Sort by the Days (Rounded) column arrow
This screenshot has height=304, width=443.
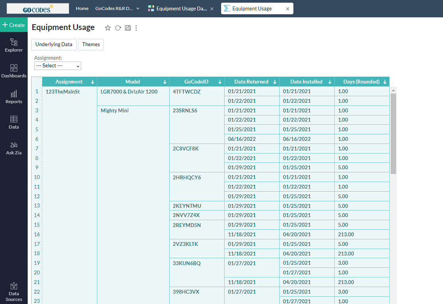pyautogui.click(x=385, y=82)
